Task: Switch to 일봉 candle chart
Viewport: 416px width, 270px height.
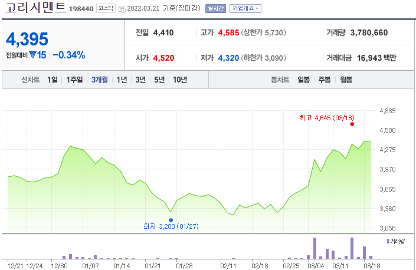Action: (303, 80)
